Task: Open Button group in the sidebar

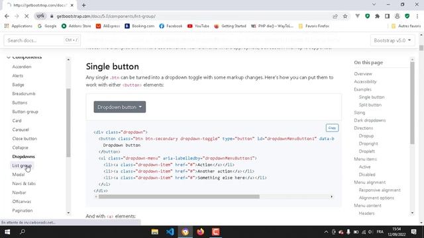Action: click(x=25, y=112)
